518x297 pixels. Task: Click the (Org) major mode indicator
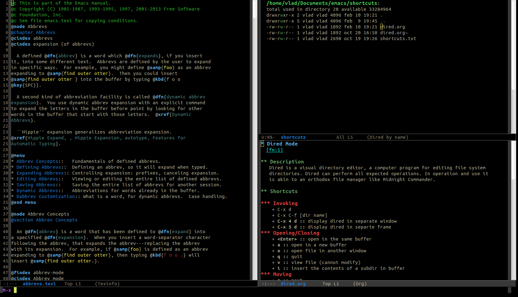(360, 284)
